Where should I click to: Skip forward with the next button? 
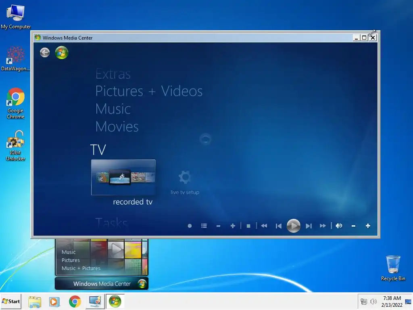click(309, 226)
